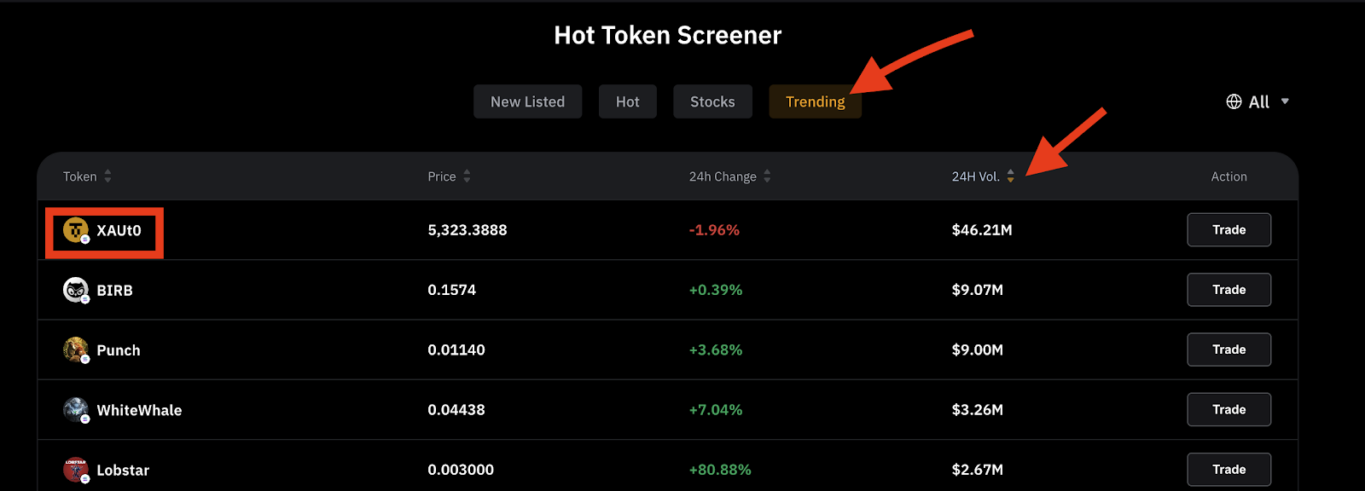Viewport: 1365px width, 491px height.
Task: Sort by Price column arrows
Action: (x=467, y=176)
